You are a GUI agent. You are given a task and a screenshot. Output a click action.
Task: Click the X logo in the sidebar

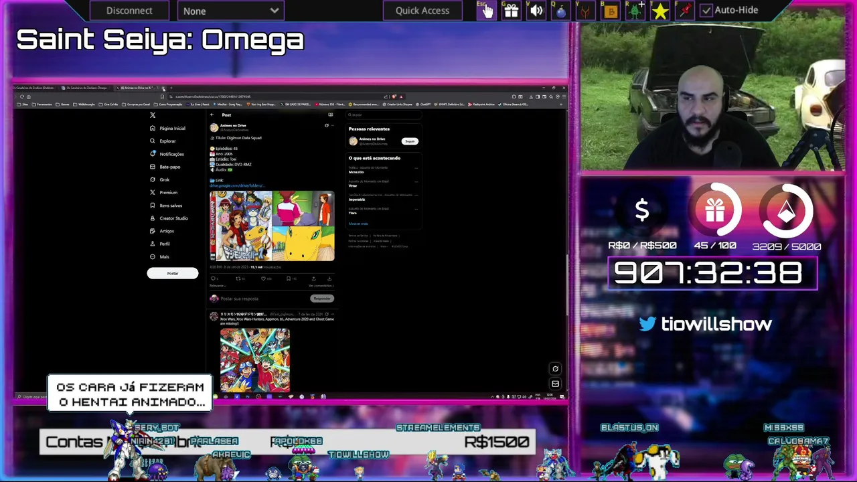pos(153,115)
